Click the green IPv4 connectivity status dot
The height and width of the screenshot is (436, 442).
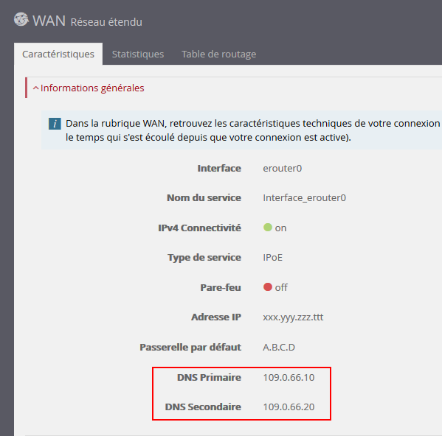(268, 228)
